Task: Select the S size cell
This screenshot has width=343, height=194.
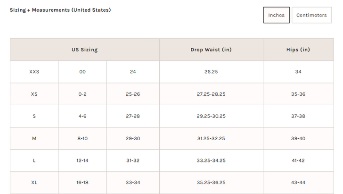Action: click(34, 116)
